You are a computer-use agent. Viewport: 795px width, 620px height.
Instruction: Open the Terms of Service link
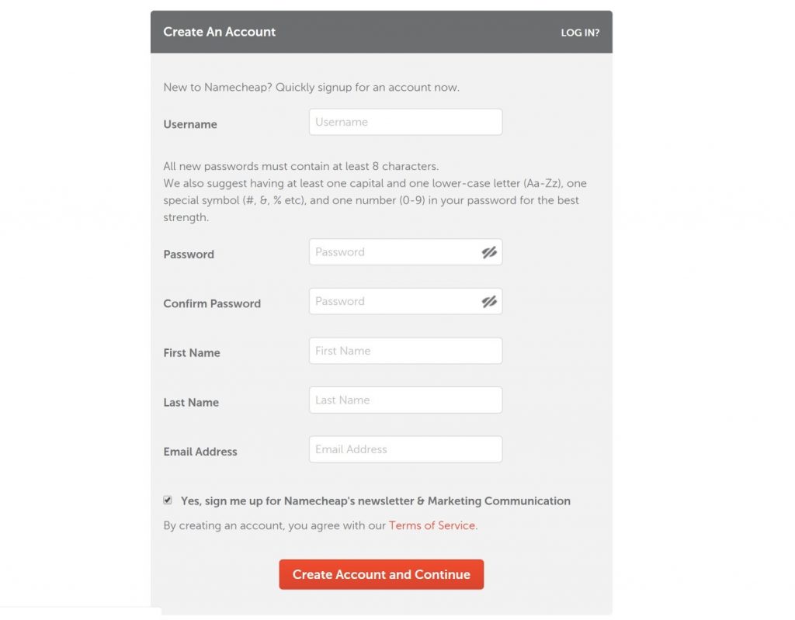coord(432,525)
